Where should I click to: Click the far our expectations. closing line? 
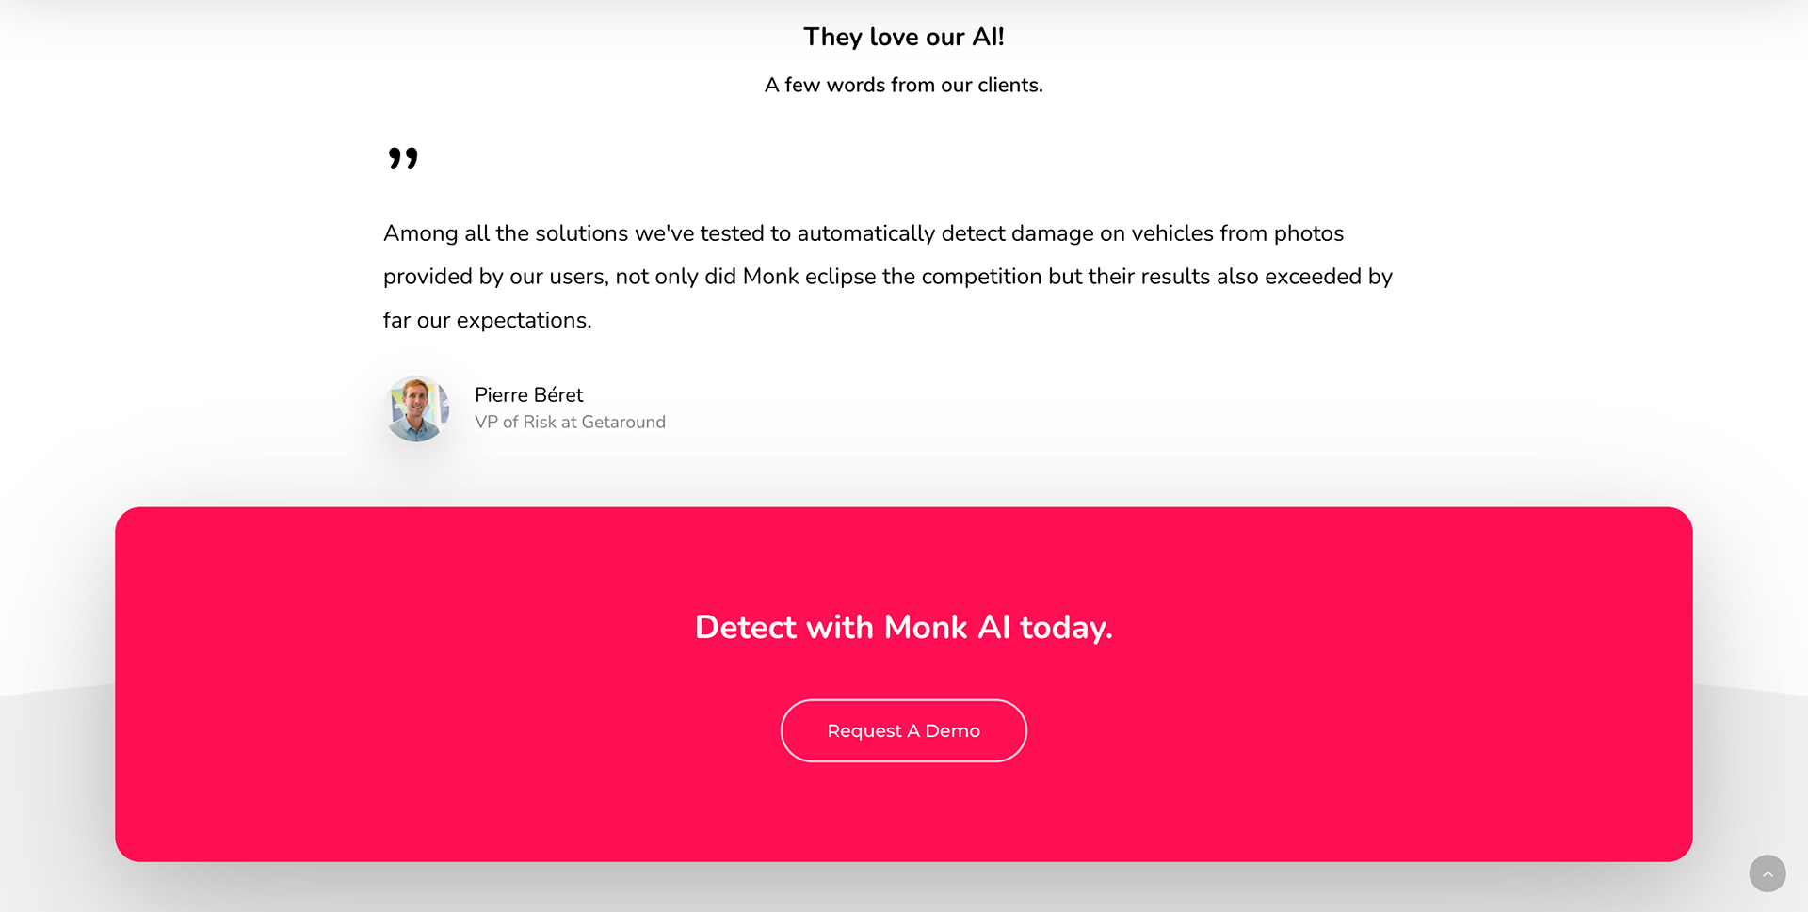tap(488, 320)
